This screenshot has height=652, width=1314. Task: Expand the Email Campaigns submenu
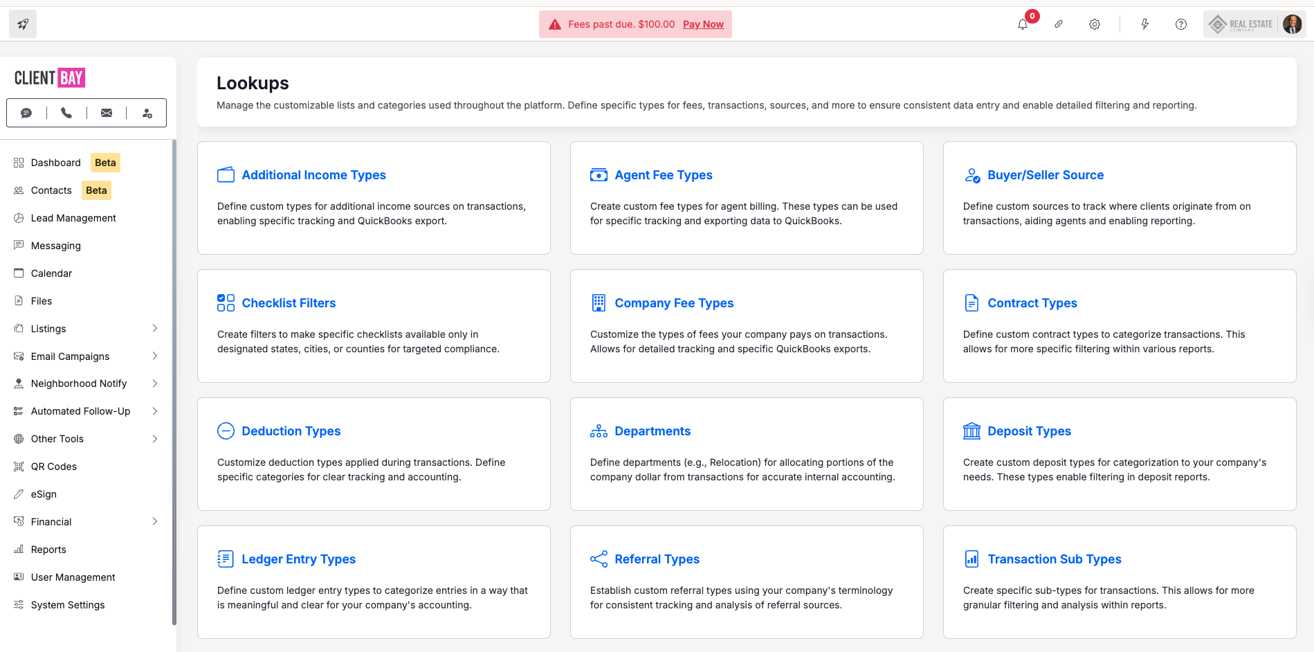[x=155, y=356]
